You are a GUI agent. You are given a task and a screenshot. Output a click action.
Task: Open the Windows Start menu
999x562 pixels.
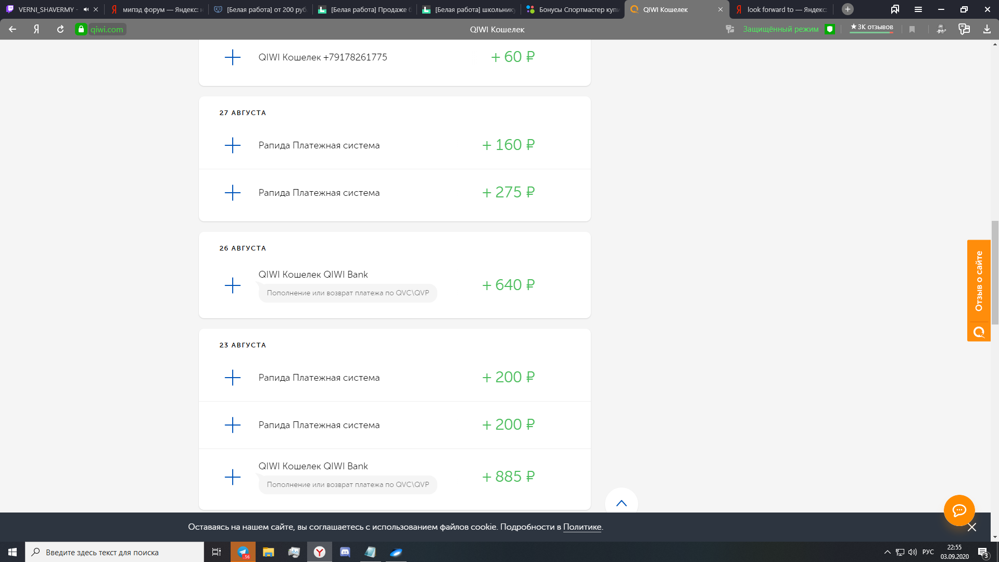pyautogui.click(x=12, y=552)
